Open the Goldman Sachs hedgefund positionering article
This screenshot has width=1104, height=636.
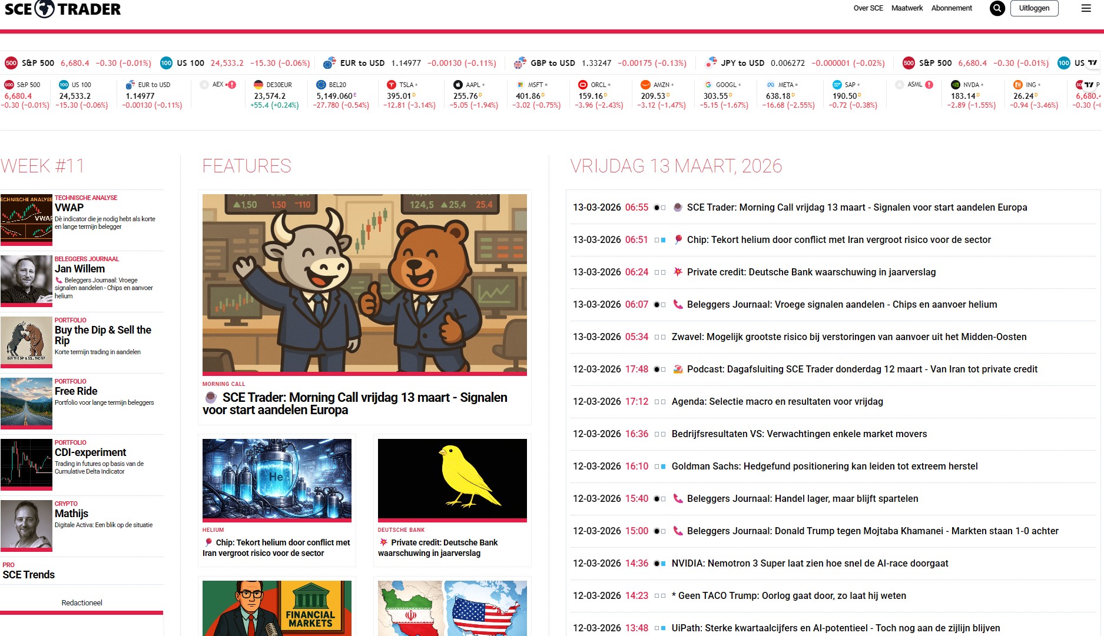click(824, 466)
